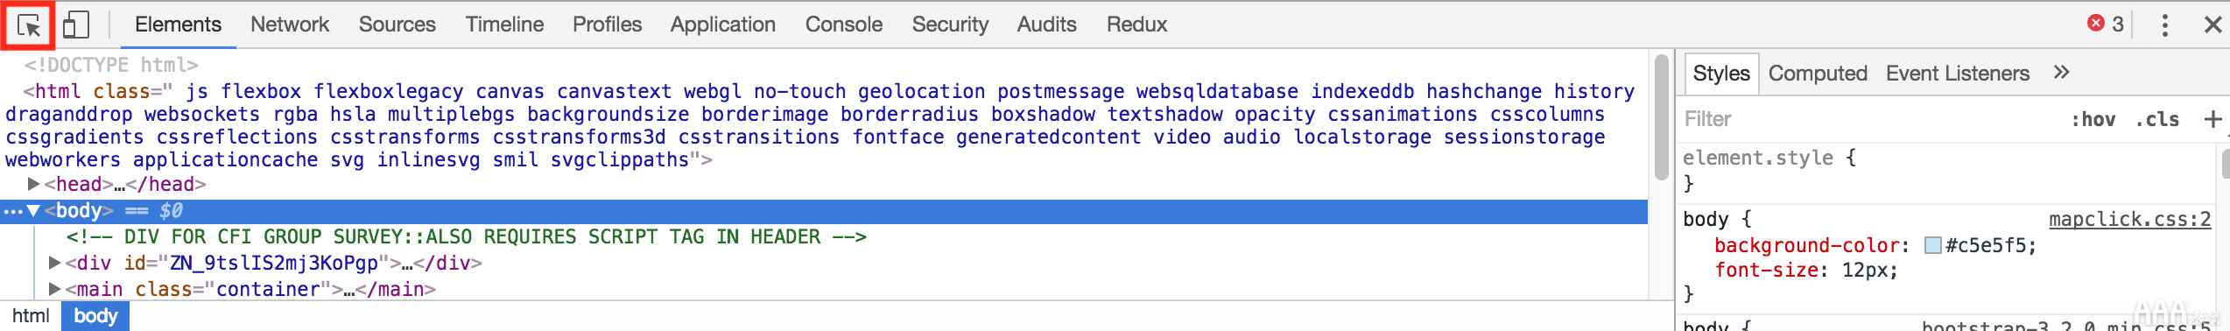Toggle the :hov element state panel
2230x331 pixels.
(x=2093, y=119)
